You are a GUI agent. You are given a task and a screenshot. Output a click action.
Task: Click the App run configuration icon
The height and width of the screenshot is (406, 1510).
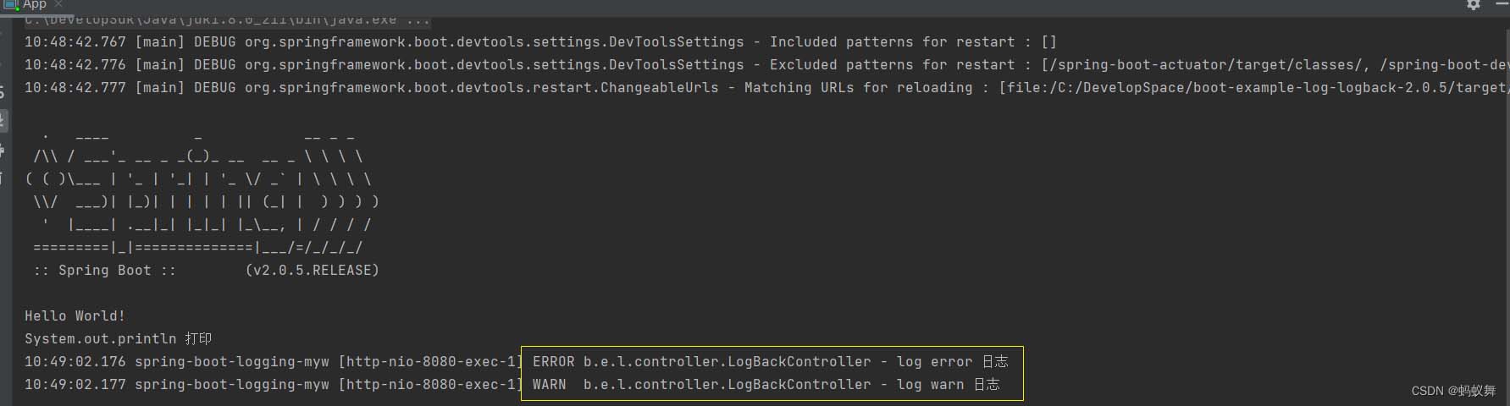(x=10, y=4)
